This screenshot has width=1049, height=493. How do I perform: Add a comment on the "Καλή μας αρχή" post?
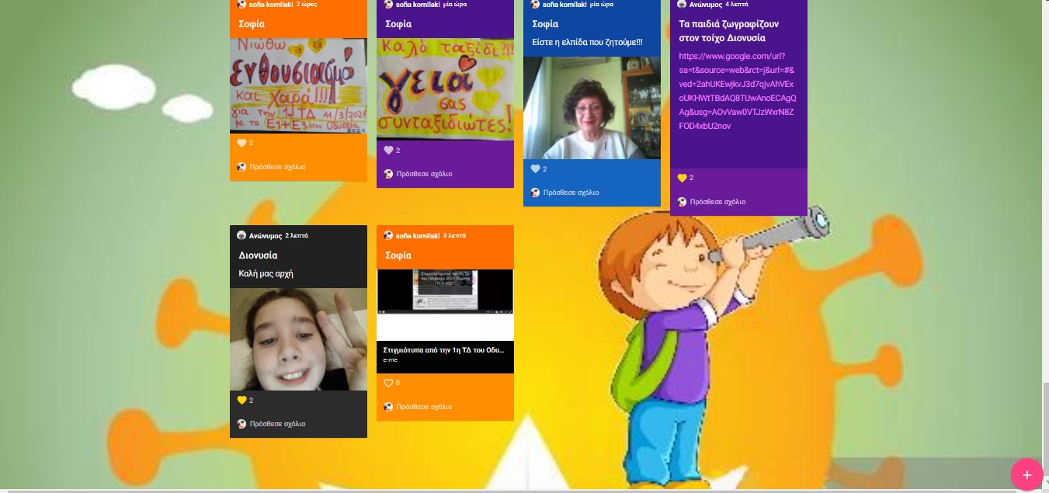[x=277, y=424]
